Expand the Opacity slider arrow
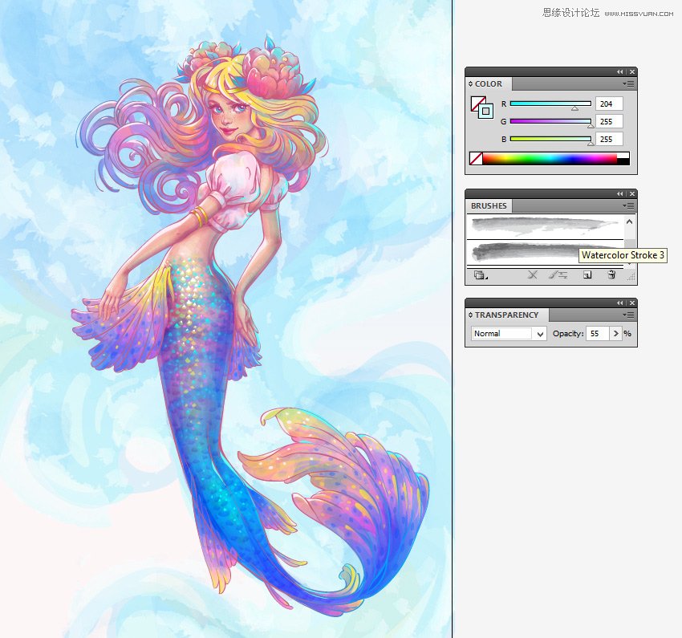Viewport: 682px width, 638px height. click(x=615, y=334)
